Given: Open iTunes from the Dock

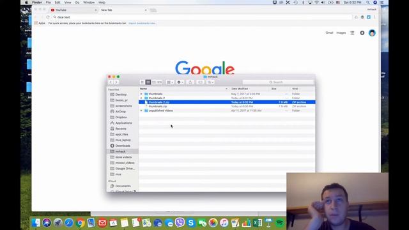Looking at the screenshot, I should click(x=224, y=223).
